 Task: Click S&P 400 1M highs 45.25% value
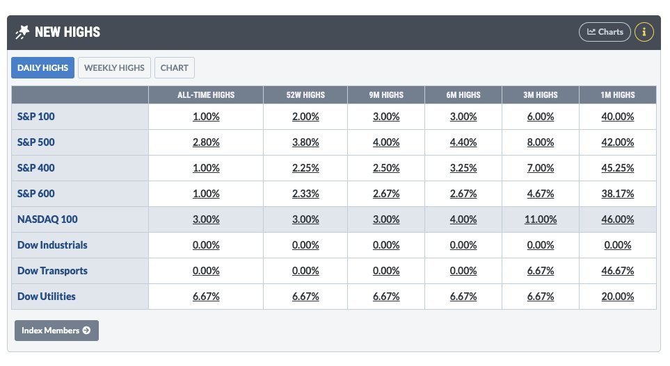(x=617, y=168)
